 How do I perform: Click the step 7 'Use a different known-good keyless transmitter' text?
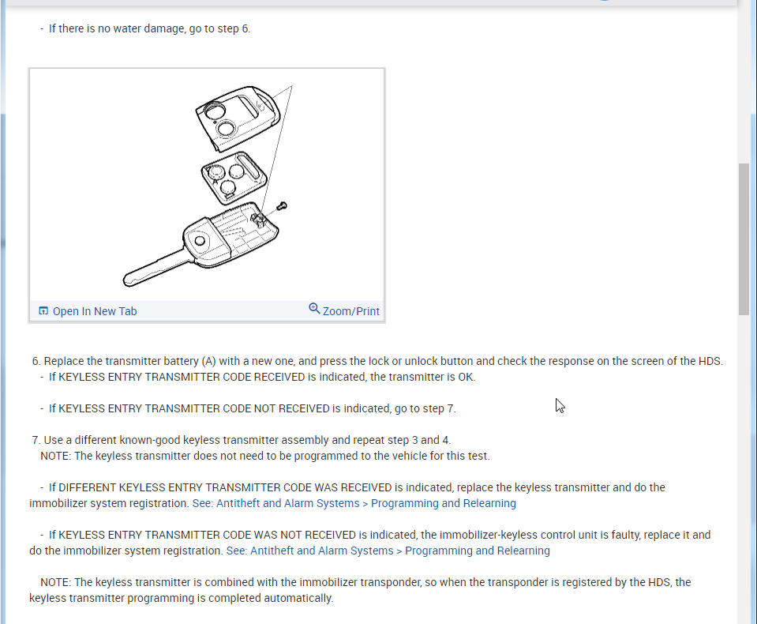242,440
